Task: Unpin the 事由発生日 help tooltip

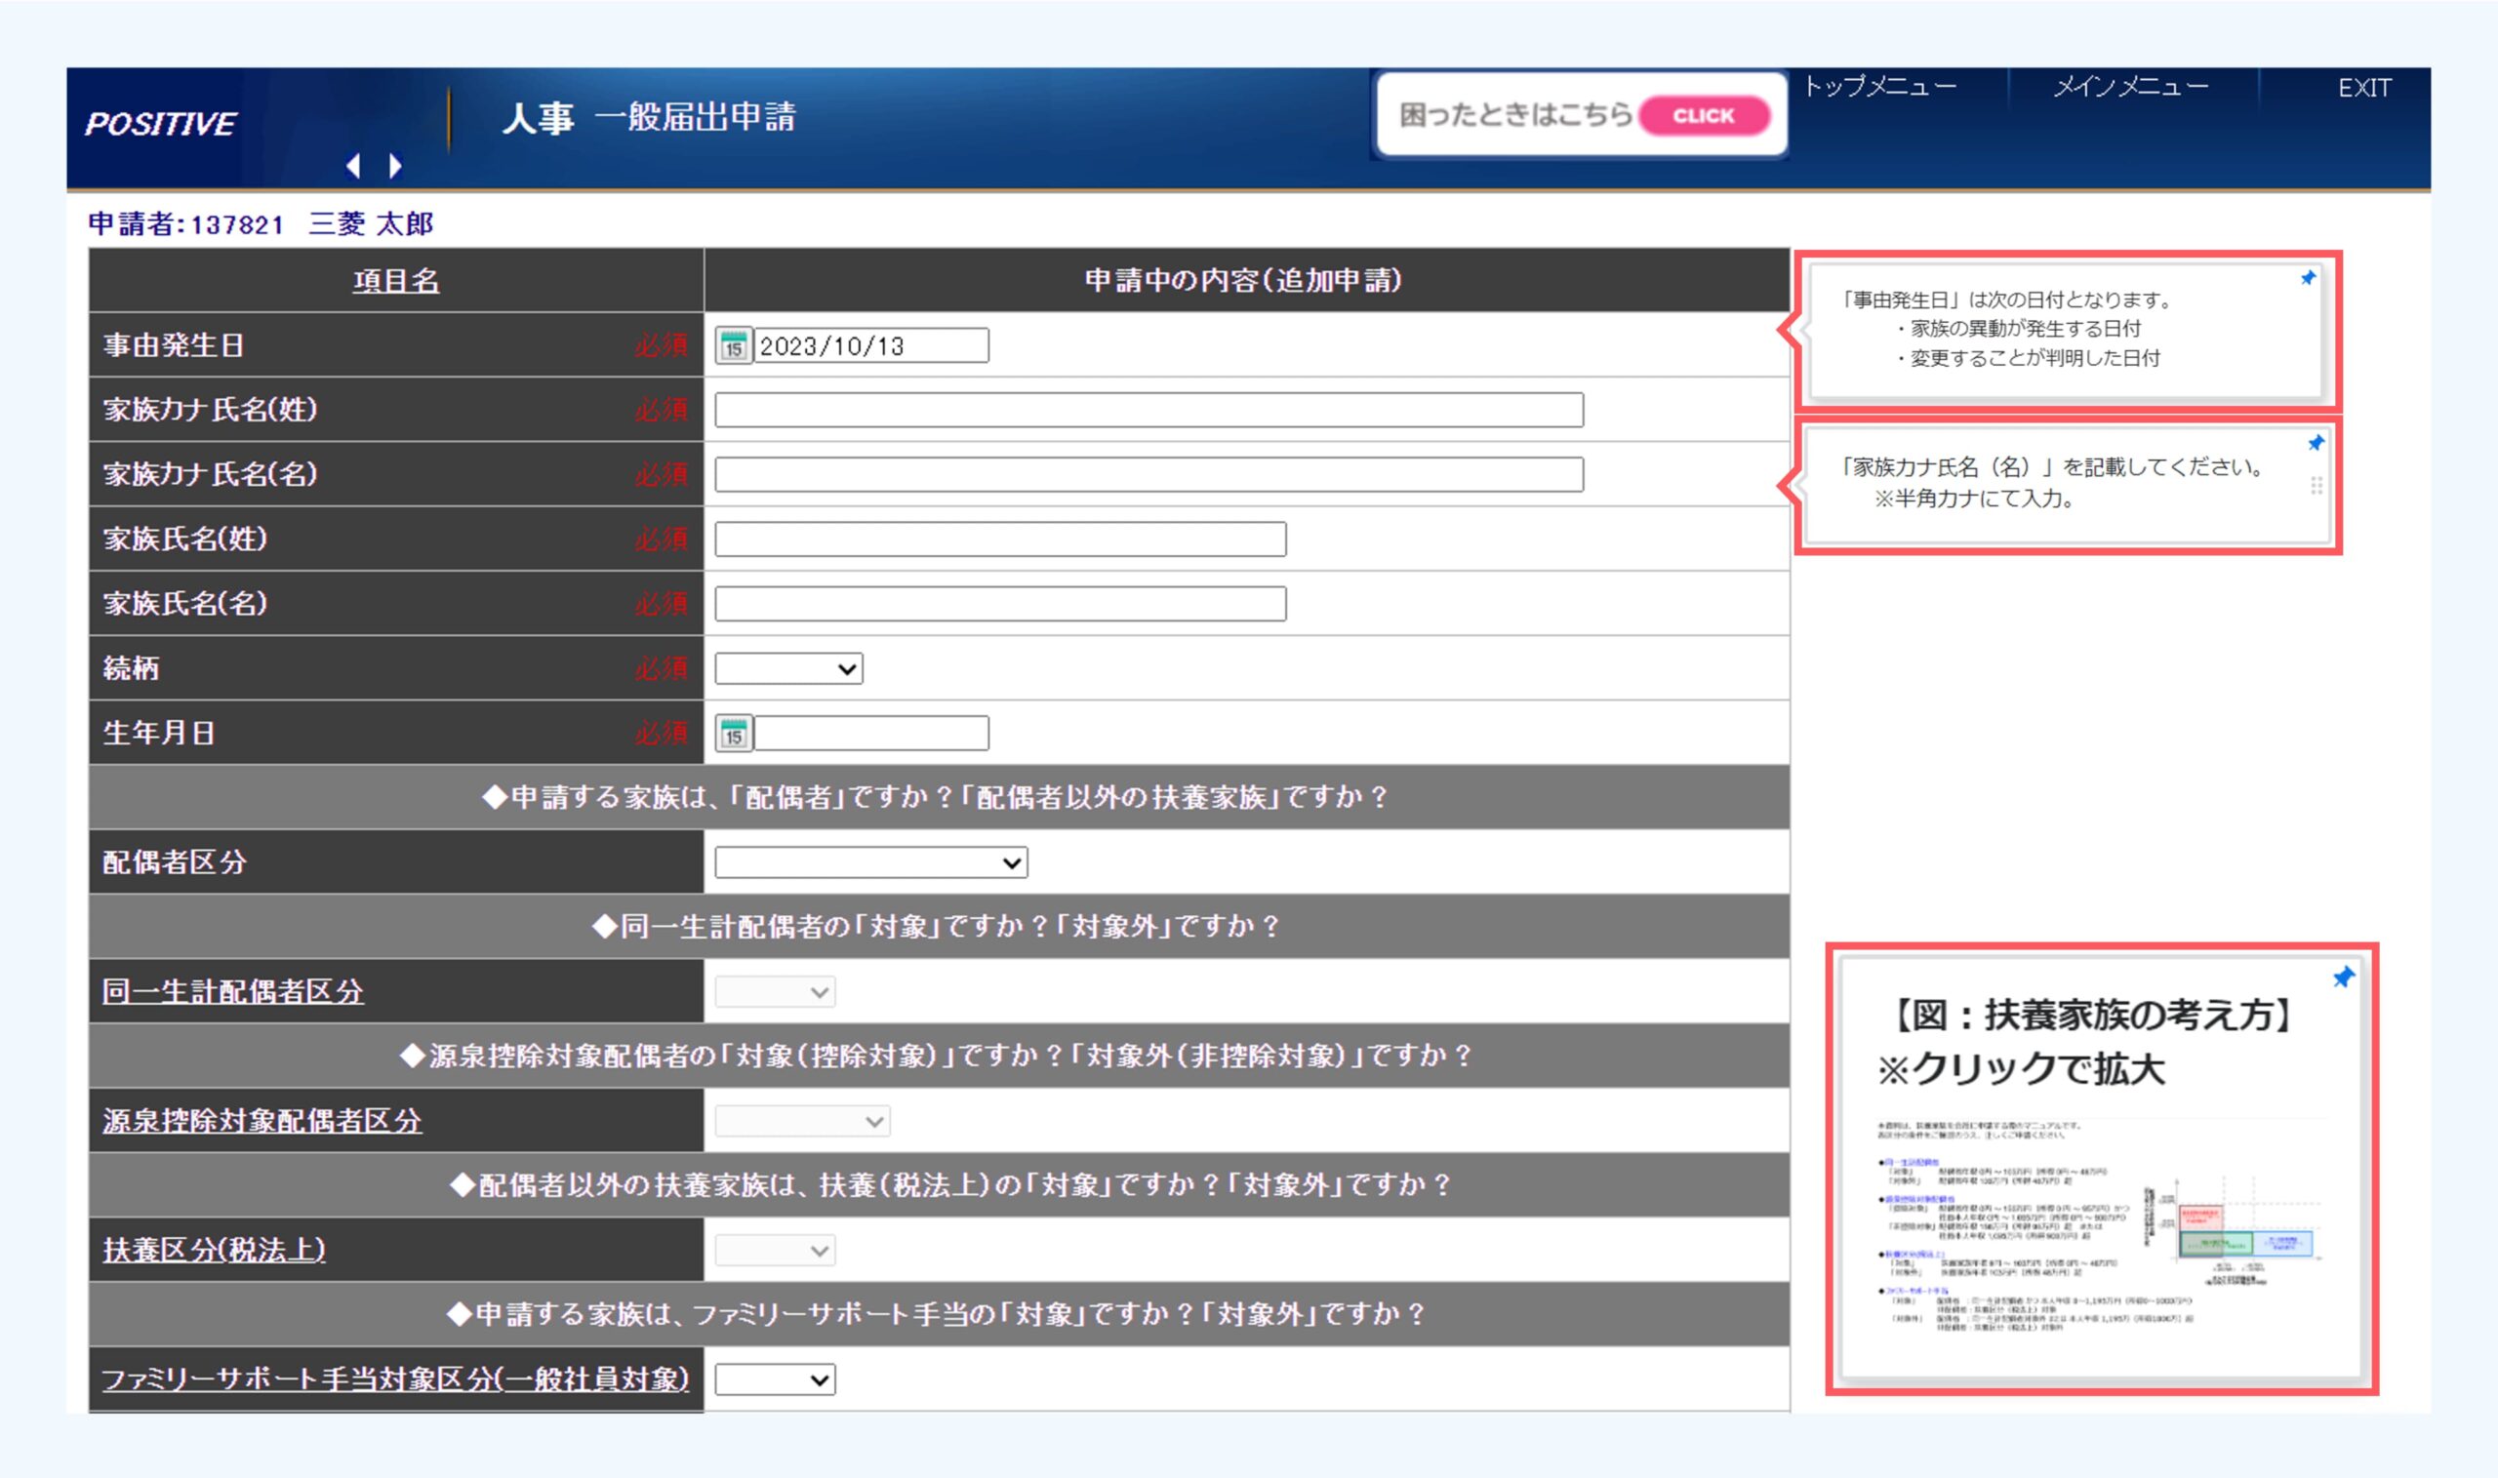Action: click(x=2308, y=279)
